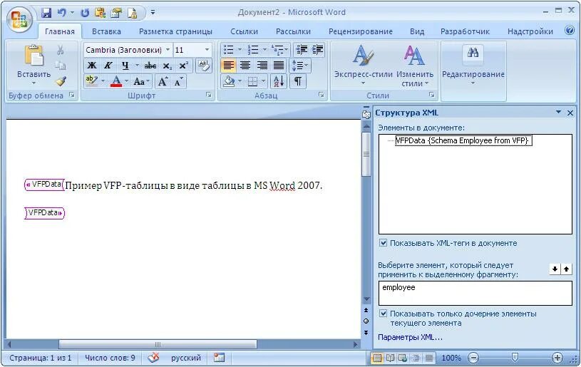581x367 pixels.
Task: Select VFPData node in XML structure tree
Action: pos(463,140)
